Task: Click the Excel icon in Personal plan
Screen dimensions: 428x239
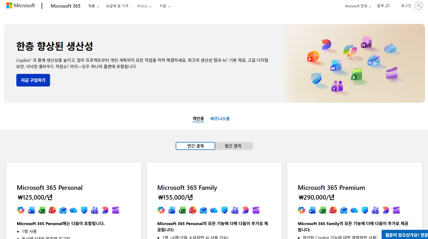Action: pyautogui.click(x=42, y=210)
